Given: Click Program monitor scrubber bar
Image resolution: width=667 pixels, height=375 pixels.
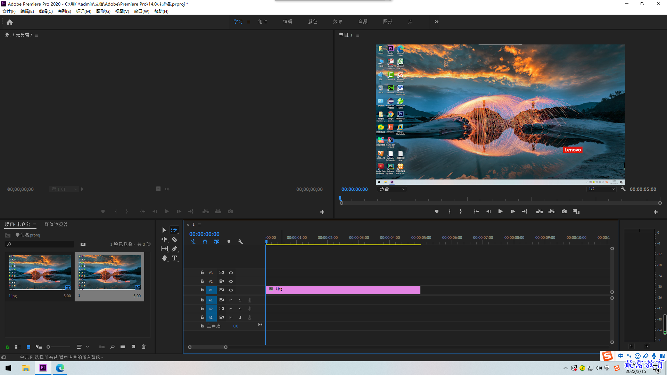Looking at the screenshot, I should (x=501, y=203).
